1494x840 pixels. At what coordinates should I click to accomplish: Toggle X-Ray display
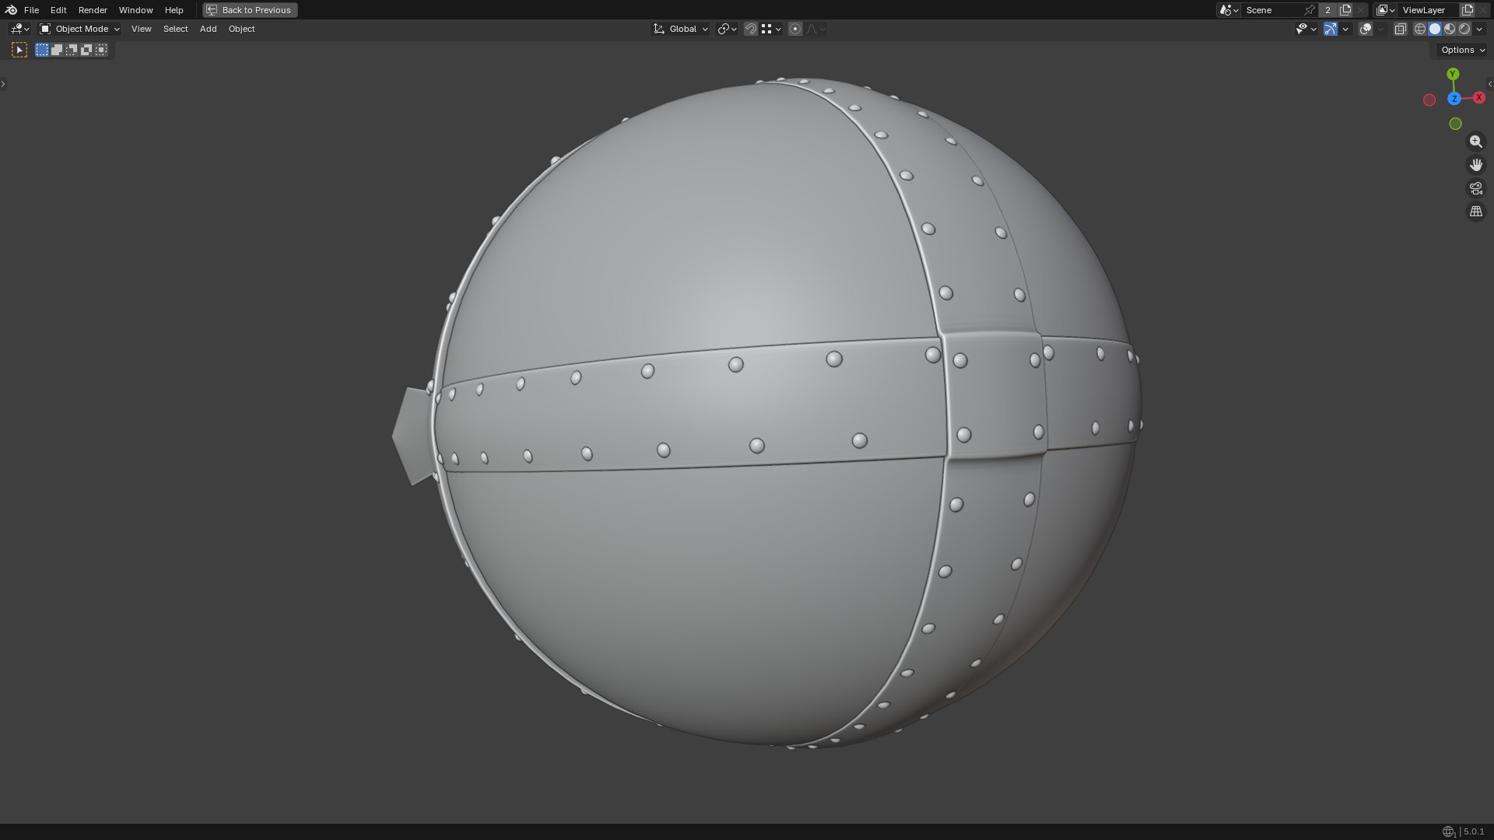coord(1401,29)
